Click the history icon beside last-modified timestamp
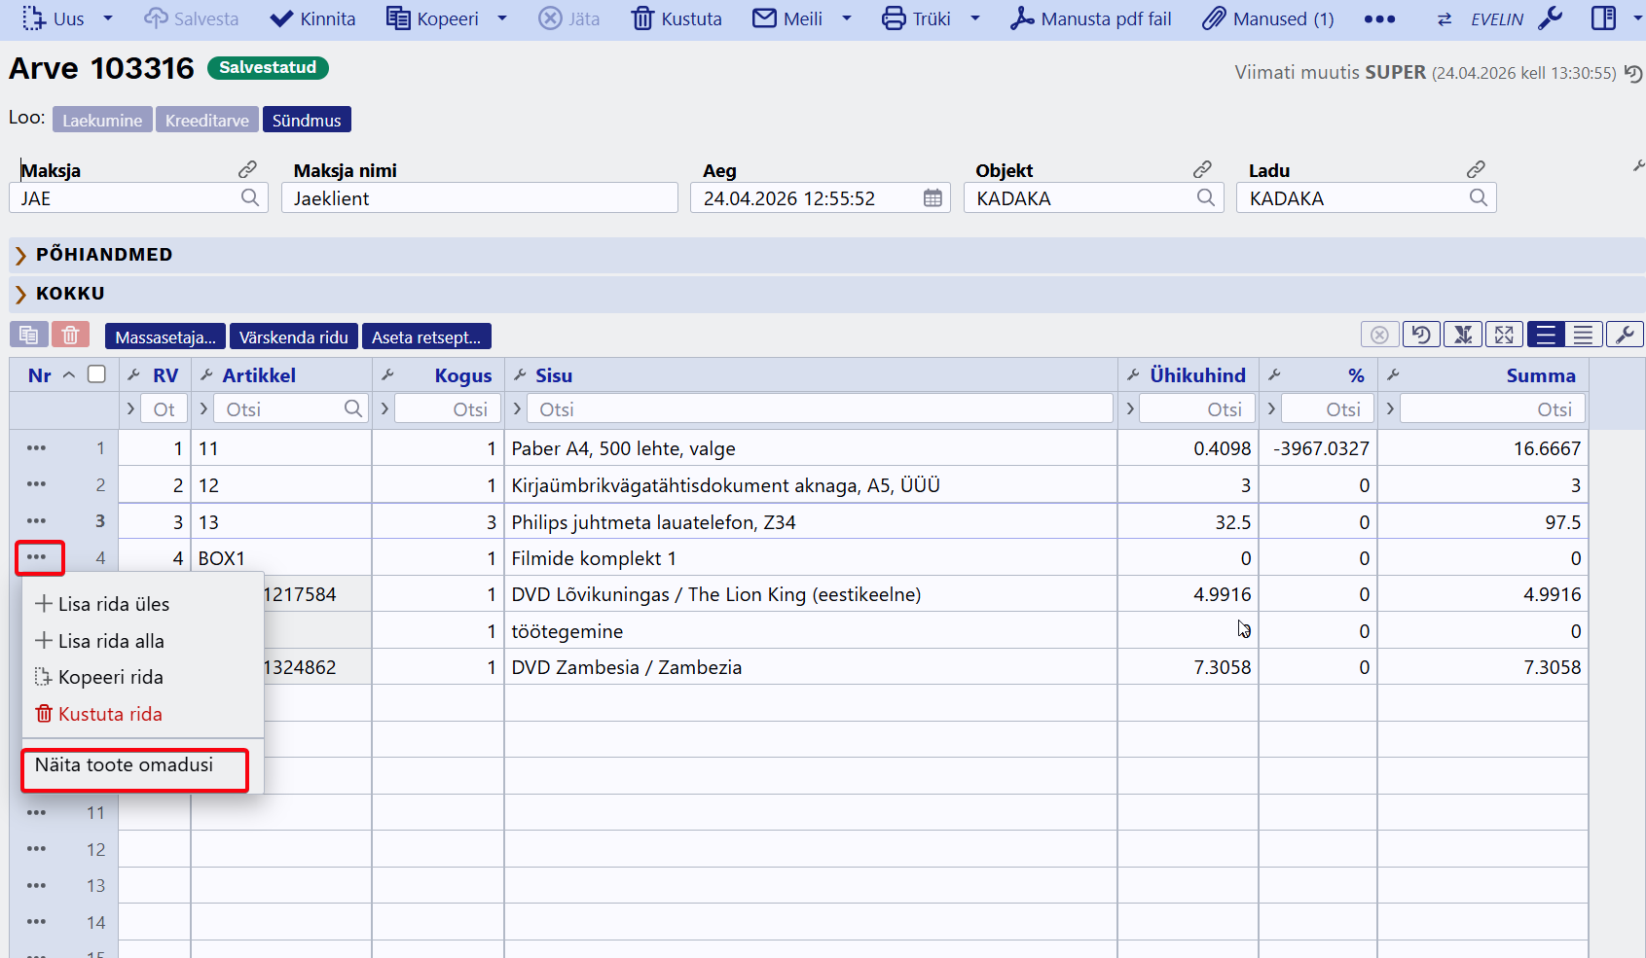This screenshot has height=958, width=1646. point(1633,74)
